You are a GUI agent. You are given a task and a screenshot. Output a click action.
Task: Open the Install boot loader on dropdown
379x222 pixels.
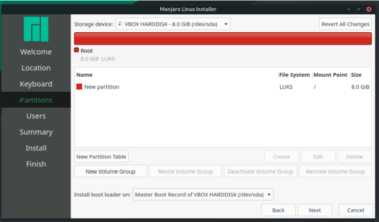203,195
